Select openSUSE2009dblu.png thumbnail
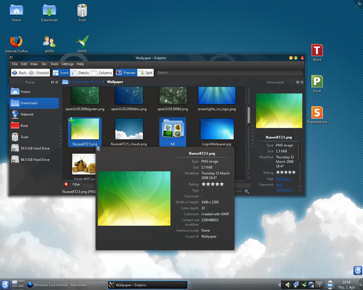 point(129,96)
